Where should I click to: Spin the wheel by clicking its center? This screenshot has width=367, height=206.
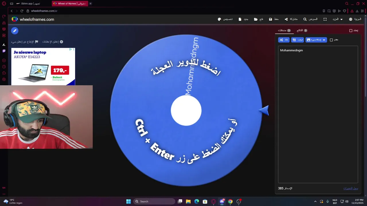(x=186, y=110)
